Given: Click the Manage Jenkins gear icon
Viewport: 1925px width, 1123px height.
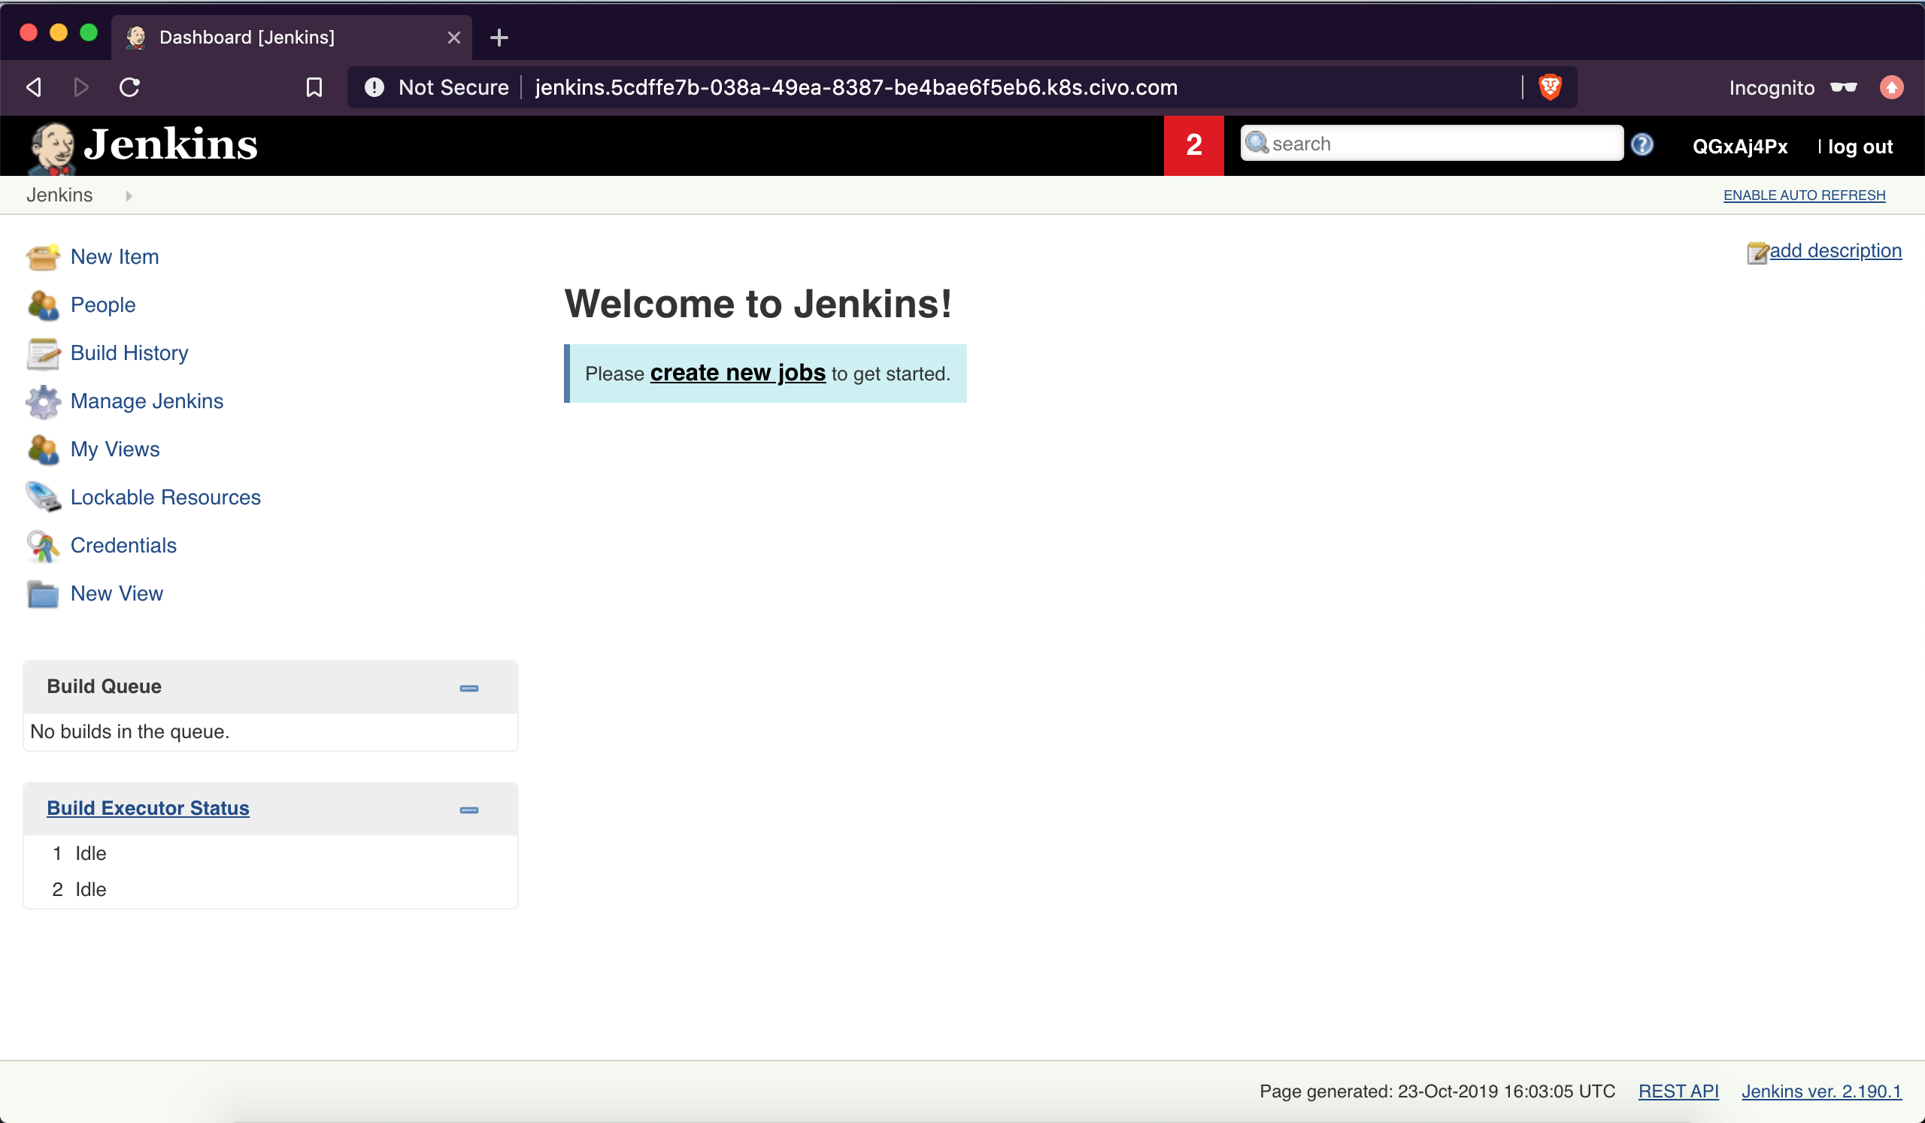Looking at the screenshot, I should [x=43, y=401].
